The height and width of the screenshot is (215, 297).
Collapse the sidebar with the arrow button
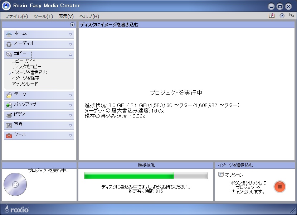click(72, 24)
